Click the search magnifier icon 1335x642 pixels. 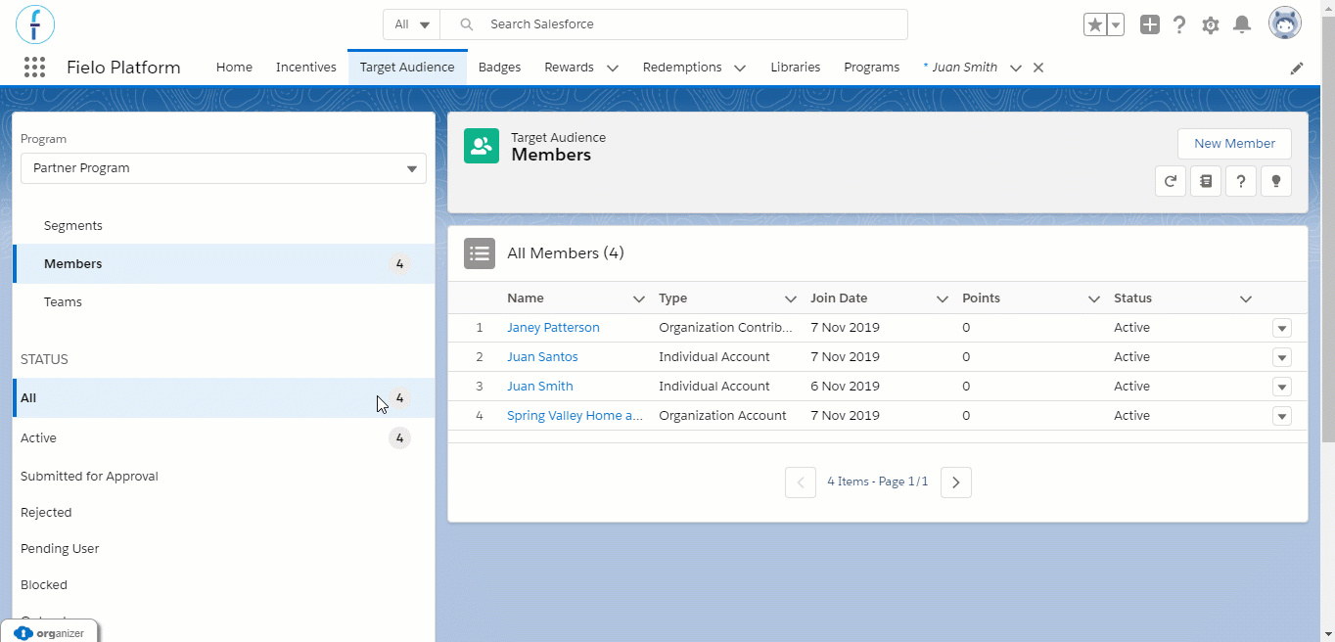pos(467,24)
